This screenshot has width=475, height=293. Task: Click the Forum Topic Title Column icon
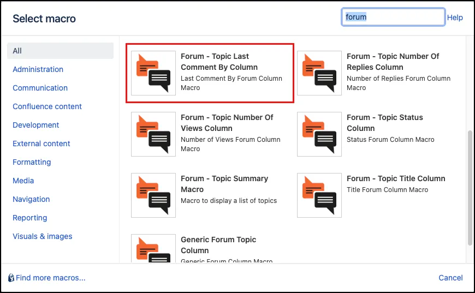coord(319,195)
